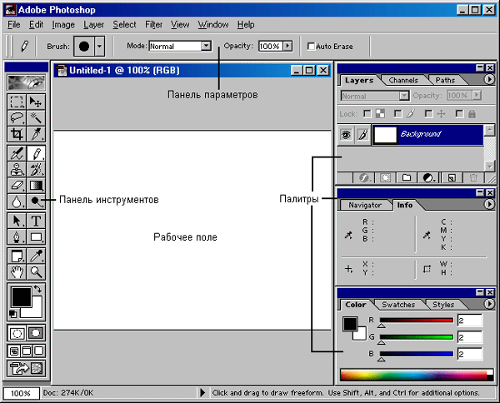500x403 pixels.
Task: Select the Pen tool
Action: point(17,236)
